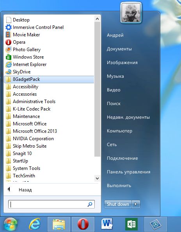This screenshot has width=181, height=232.
Task: Expand the Maintenance folder
Action: (x=49, y=116)
